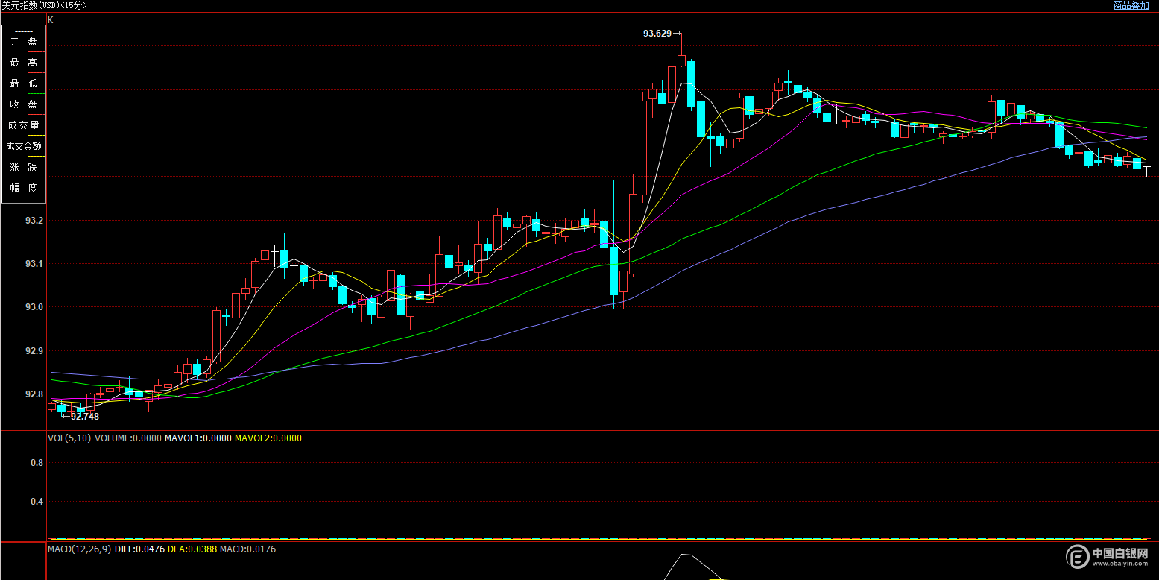The image size is (1159, 580).
Task: Click the 商品叠加 link at top right
Action: coord(1131,5)
